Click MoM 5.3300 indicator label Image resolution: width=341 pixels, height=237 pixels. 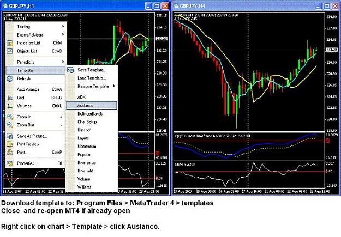point(185,165)
